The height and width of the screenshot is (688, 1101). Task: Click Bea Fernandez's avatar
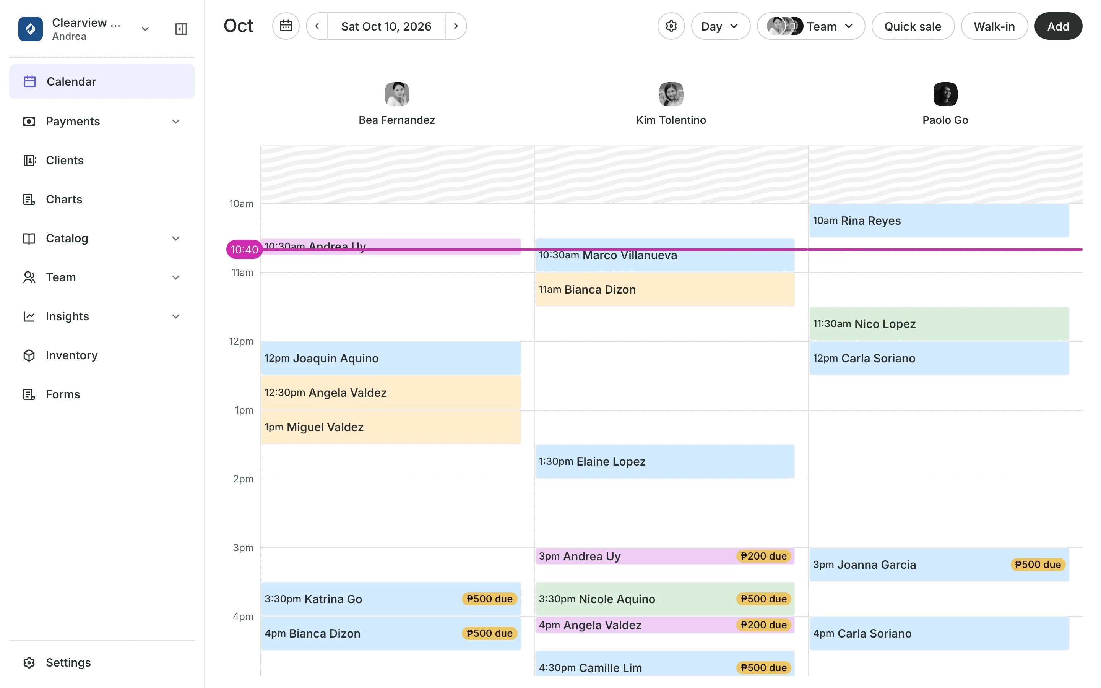[397, 94]
